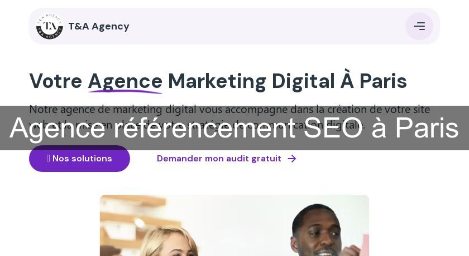Viewport: 469px width, 256px height.
Task: Click the arrow next to audit gratuit
Action: (x=292, y=159)
